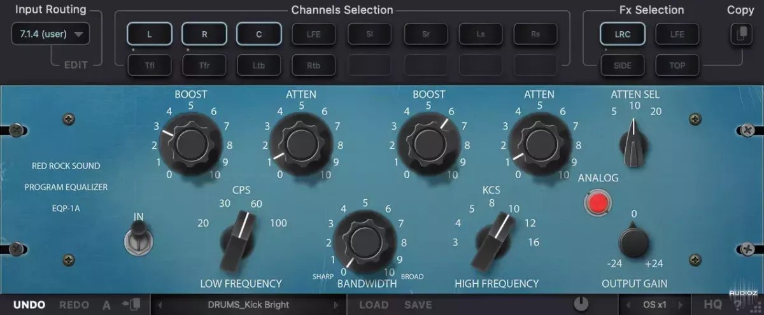Viewport: 764px width, 315px height.
Task: Toggle the C channel button
Action: tap(259, 34)
